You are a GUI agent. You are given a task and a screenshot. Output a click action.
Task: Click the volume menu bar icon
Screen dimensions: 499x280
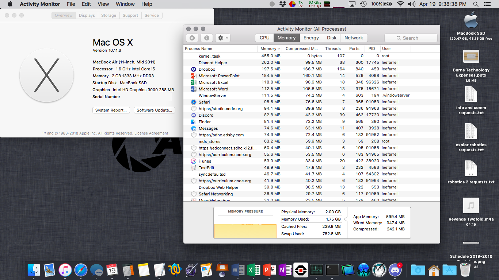pyautogui.click(x=411, y=4)
